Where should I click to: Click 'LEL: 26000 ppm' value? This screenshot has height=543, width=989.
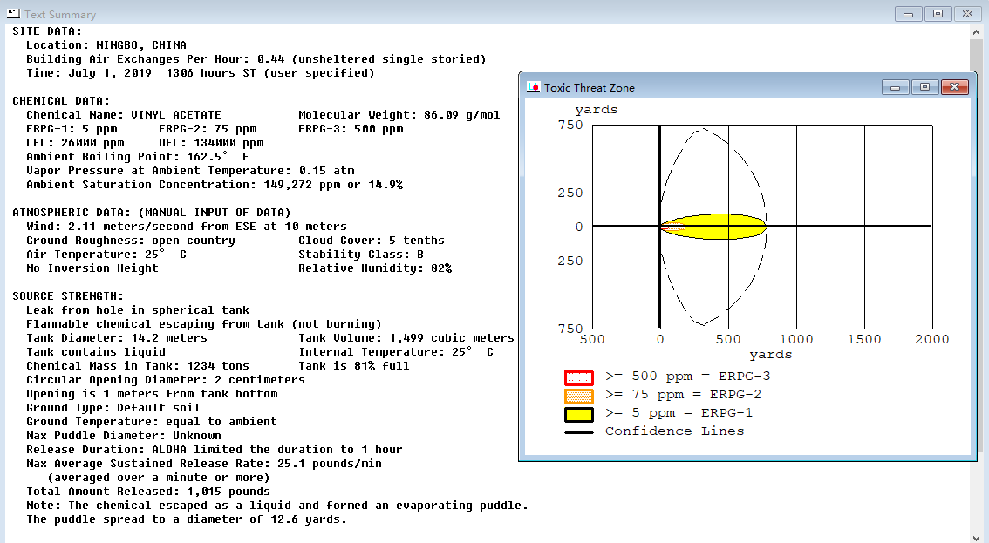[75, 143]
